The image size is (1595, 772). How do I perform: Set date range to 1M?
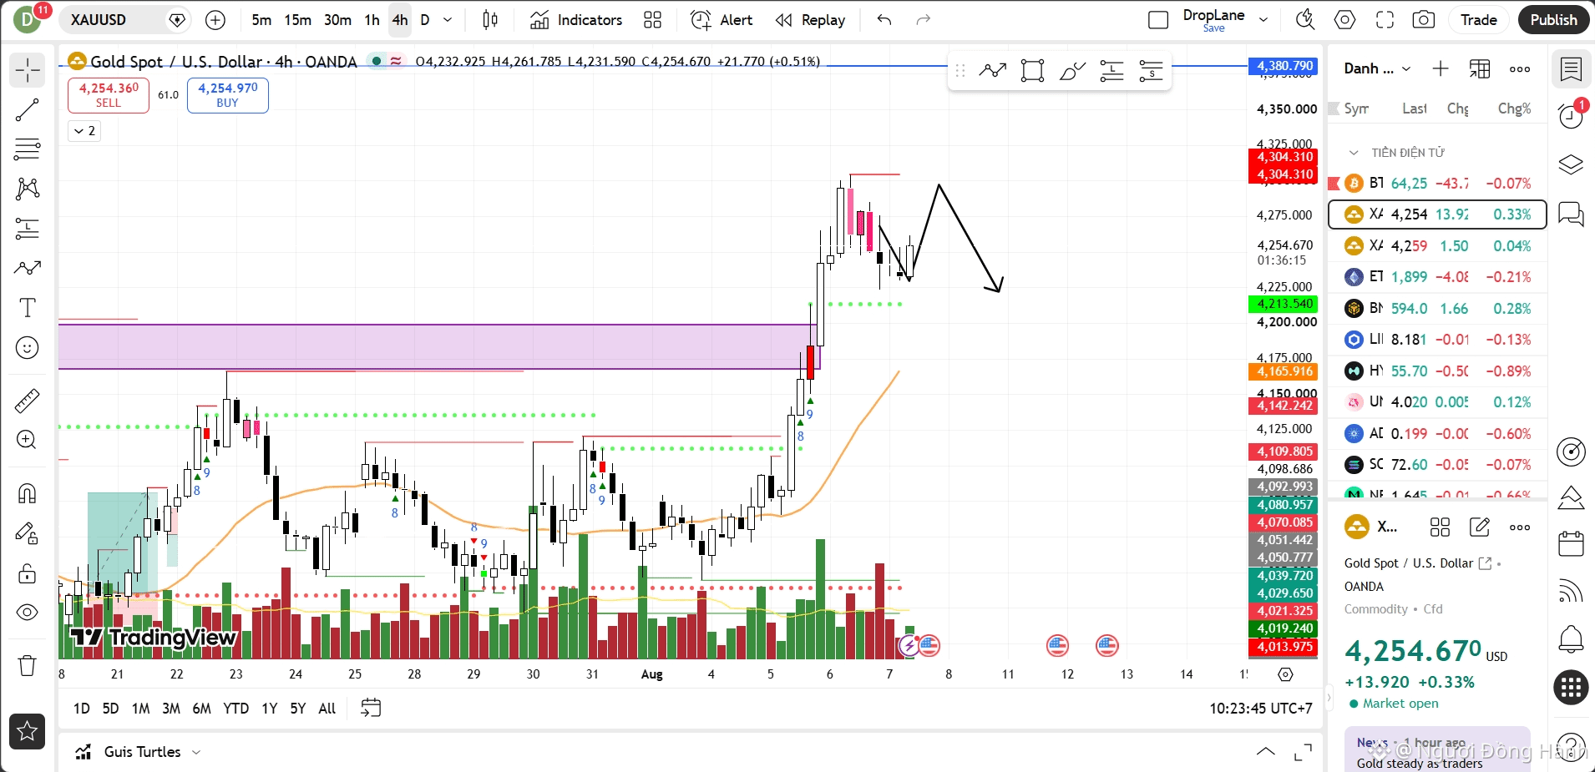(x=141, y=709)
